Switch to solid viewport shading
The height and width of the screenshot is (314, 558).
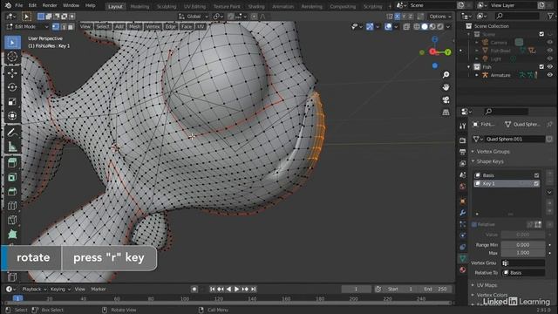425,27
